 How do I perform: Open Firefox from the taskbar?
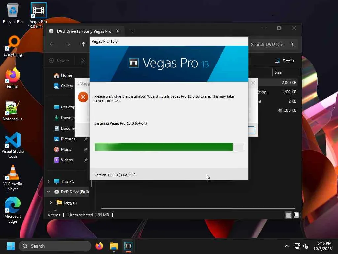pyautogui.click(x=99, y=246)
